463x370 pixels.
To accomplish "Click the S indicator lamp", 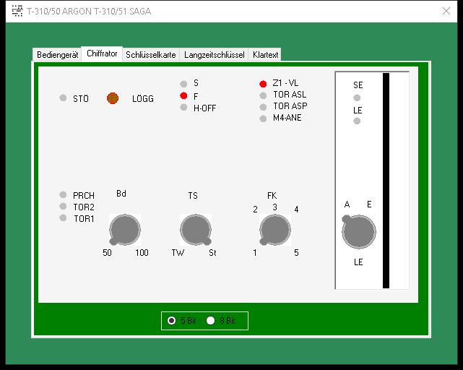I will 183,84.
